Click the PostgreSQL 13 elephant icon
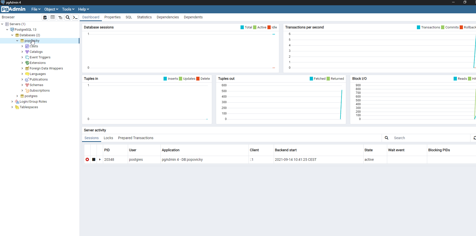The width and height of the screenshot is (476, 236). pos(12,30)
